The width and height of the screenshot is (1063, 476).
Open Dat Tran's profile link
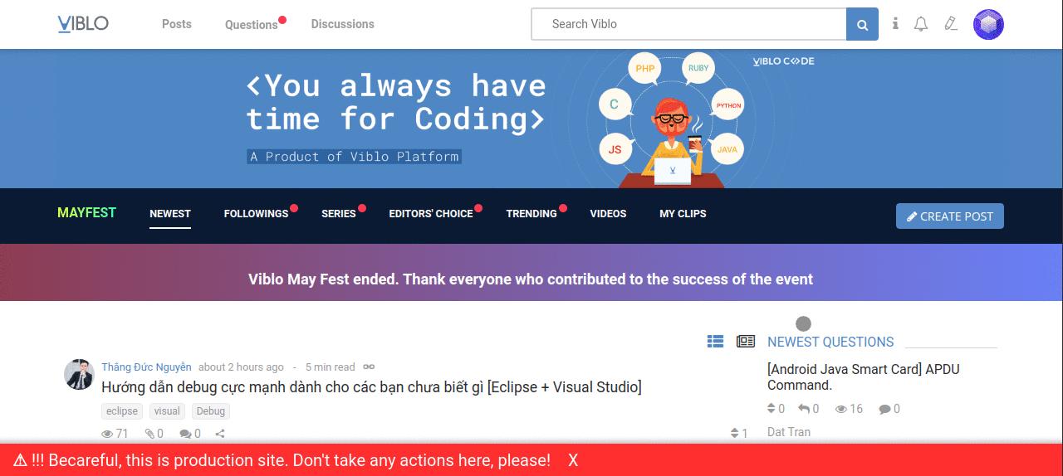click(x=789, y=432)
